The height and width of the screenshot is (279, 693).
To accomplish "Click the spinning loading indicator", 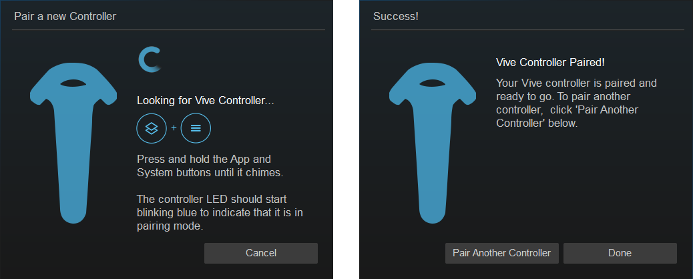I will (150, 59).
